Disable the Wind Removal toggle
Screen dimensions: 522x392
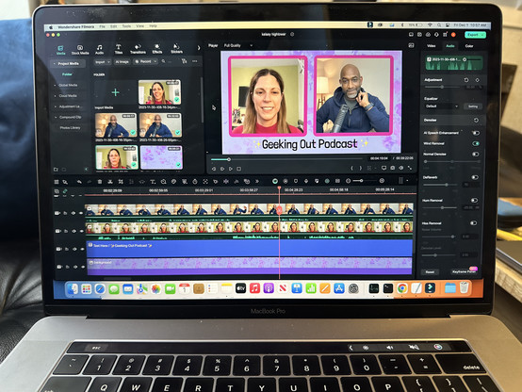(x=476, y=143)
